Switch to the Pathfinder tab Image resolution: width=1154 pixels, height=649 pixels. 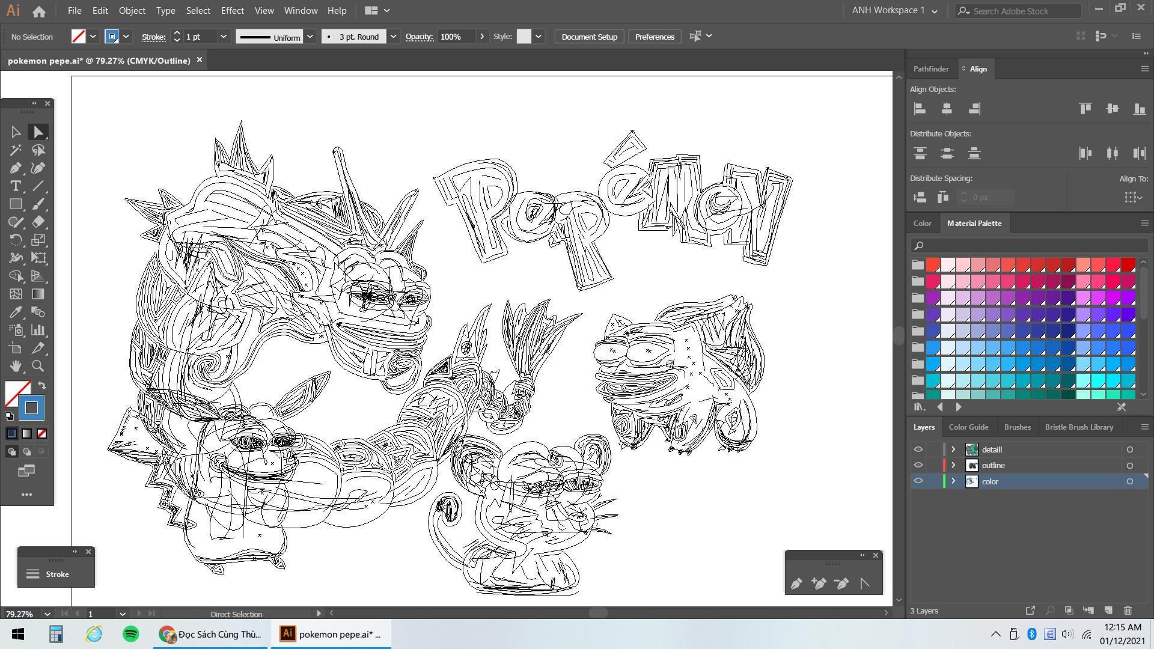click(x=931, y=69)
